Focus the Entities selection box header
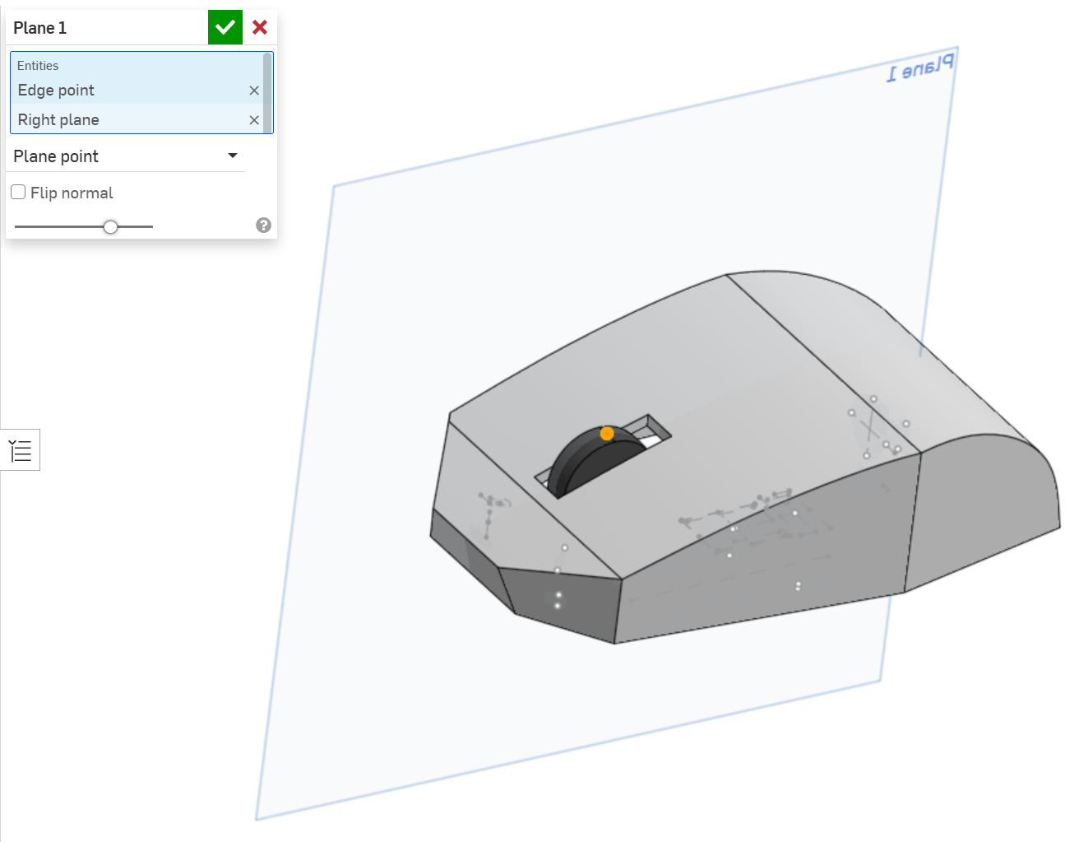The image size is (1079, 842). pos(38,66)
